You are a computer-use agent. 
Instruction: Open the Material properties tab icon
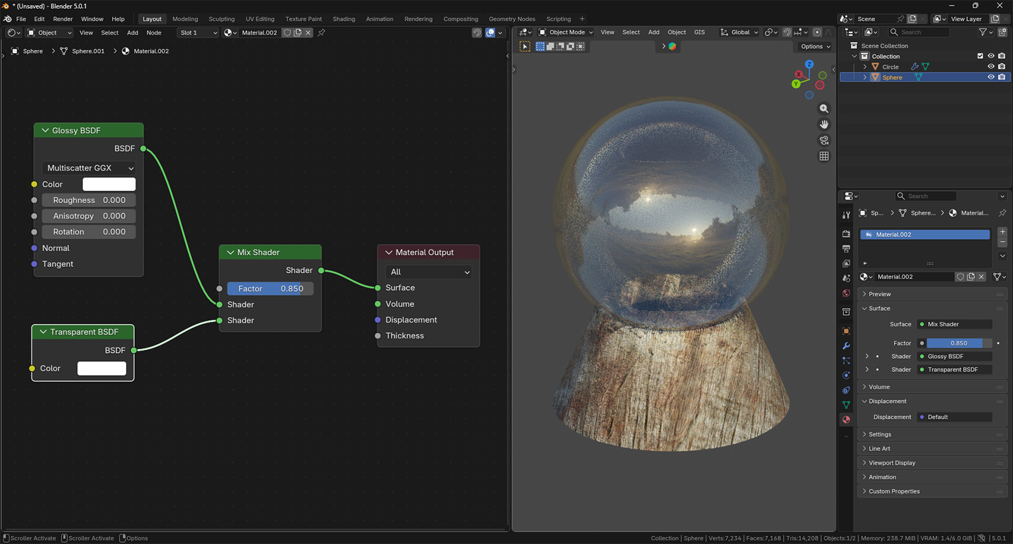[846, 419]
